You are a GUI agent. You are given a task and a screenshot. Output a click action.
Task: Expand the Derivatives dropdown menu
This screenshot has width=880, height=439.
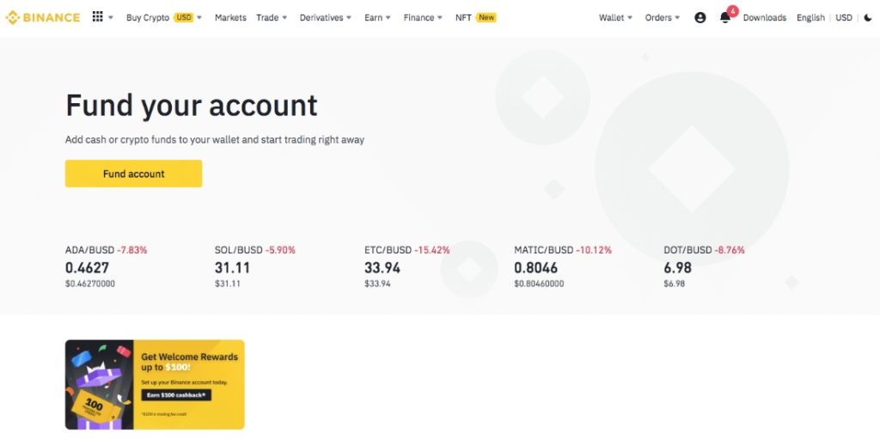click(326, 17)
